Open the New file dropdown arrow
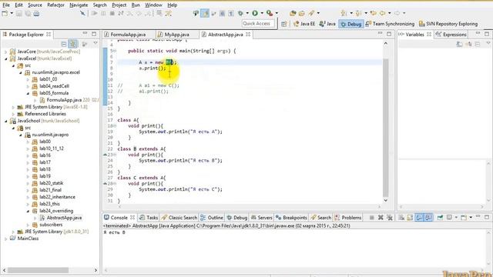This screenshot has height=277, width=493. pos(12,13)
